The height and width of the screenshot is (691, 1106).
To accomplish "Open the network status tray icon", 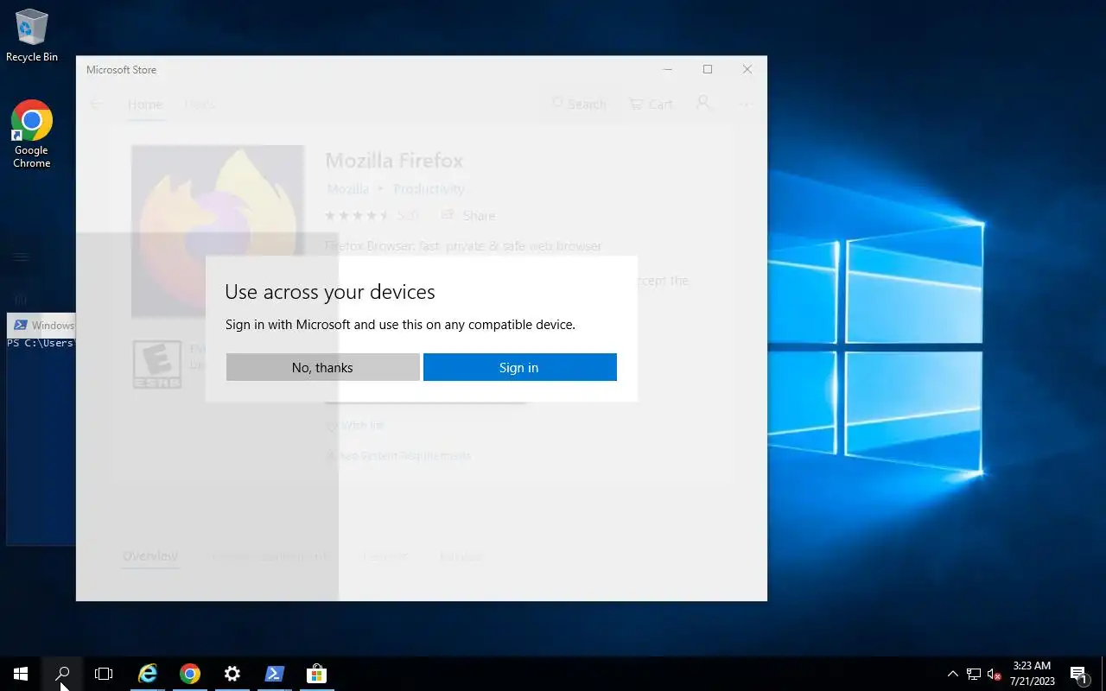I will tap(974, 674).
